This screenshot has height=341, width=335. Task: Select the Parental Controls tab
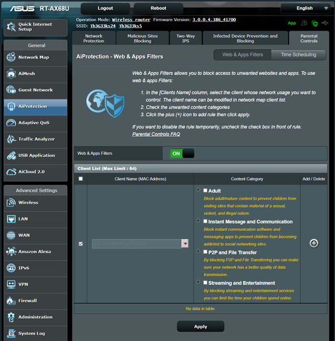click(x=309, y=38)
